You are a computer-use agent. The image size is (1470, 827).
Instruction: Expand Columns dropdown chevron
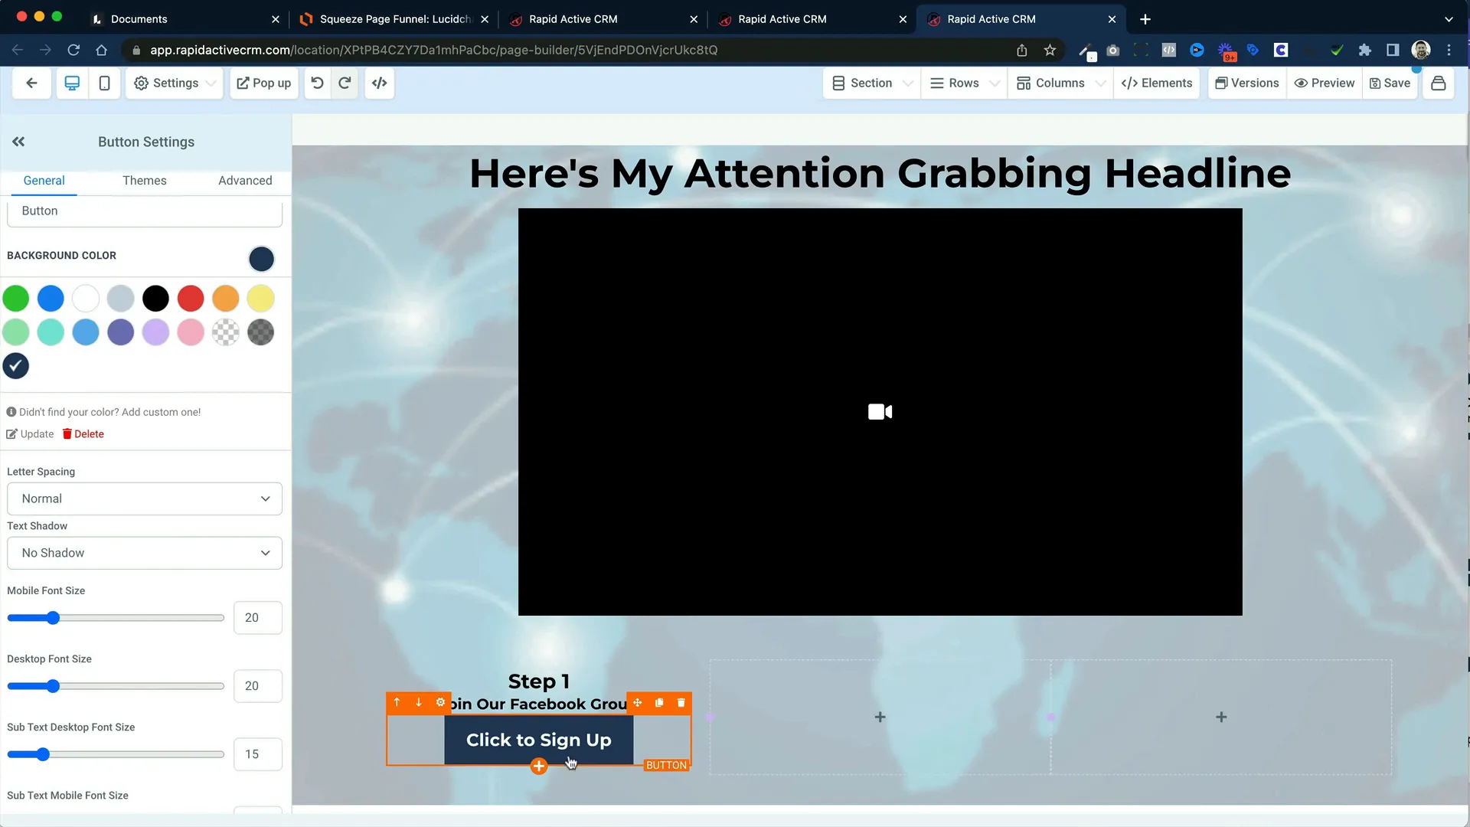pyautogui.click(x=1100, y=83)
